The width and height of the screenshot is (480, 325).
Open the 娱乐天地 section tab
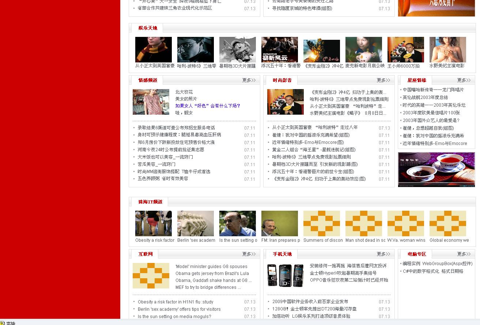click(148, 28)
